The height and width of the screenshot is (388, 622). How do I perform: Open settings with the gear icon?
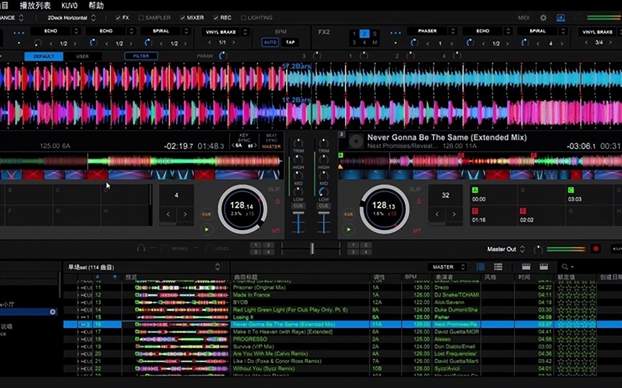click(x=543, y=18)
